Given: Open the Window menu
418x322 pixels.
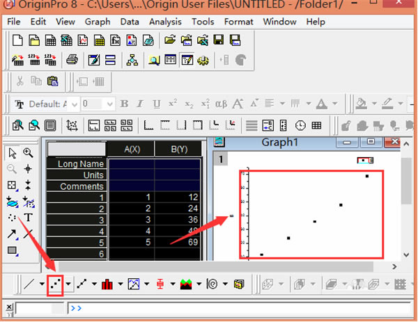Looking at the screenshot, I should coord(279,22).
